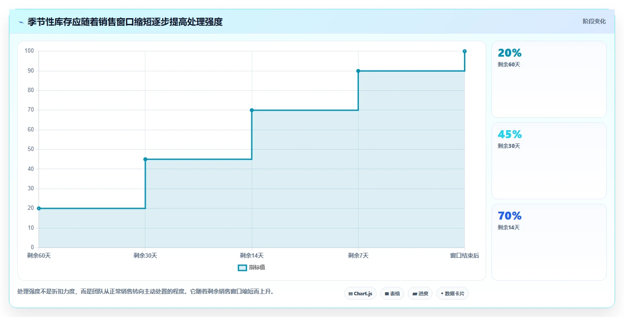Screen dimensions: 624x317
Task: Click the data point at 剩余60天
Action: click(x=39, y=208)
